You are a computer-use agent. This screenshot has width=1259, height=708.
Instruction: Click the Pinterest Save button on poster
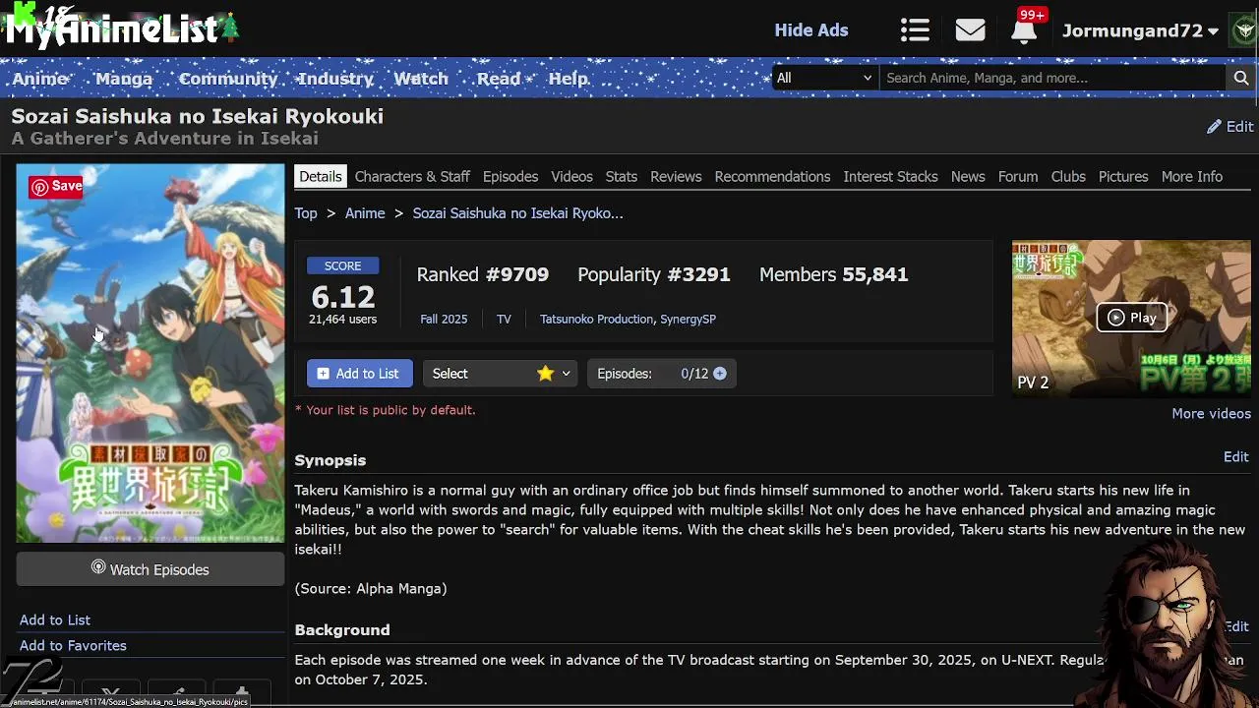(x=56, y=186)
